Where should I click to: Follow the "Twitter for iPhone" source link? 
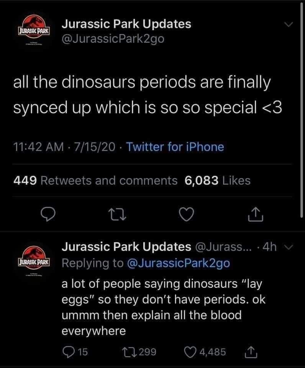pos(174,146)
